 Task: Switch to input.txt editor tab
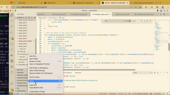pyautogui.click(x=41, y=14)
